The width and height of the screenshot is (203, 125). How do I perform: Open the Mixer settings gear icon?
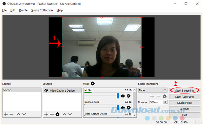click(93, 83)
